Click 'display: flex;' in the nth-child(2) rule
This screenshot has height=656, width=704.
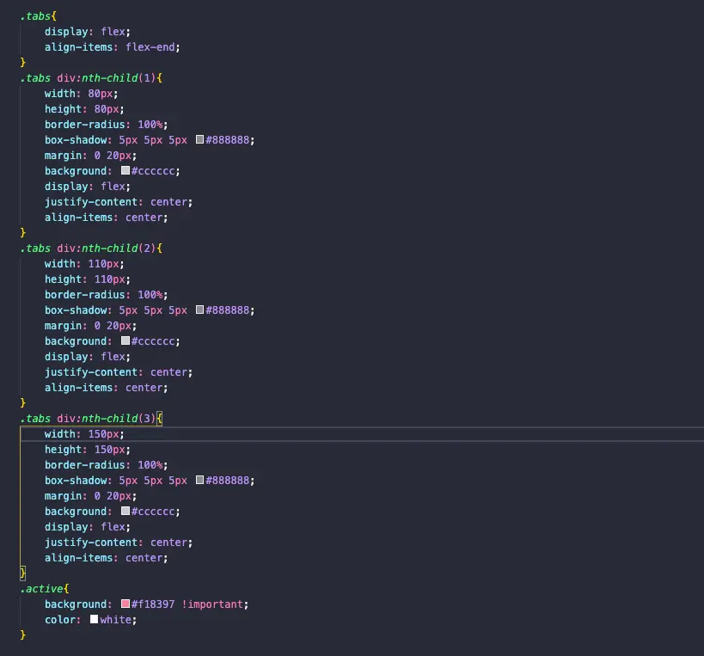click(x=88, y=357)
